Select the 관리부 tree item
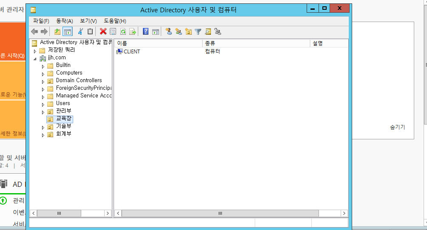The width and height of the screenshot is (427, 230). click(x=64, y=111)
